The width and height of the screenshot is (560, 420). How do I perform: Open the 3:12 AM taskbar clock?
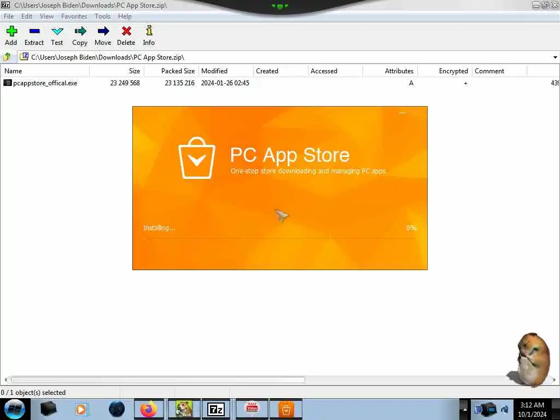pyautogui.click(x=533, y=410)
